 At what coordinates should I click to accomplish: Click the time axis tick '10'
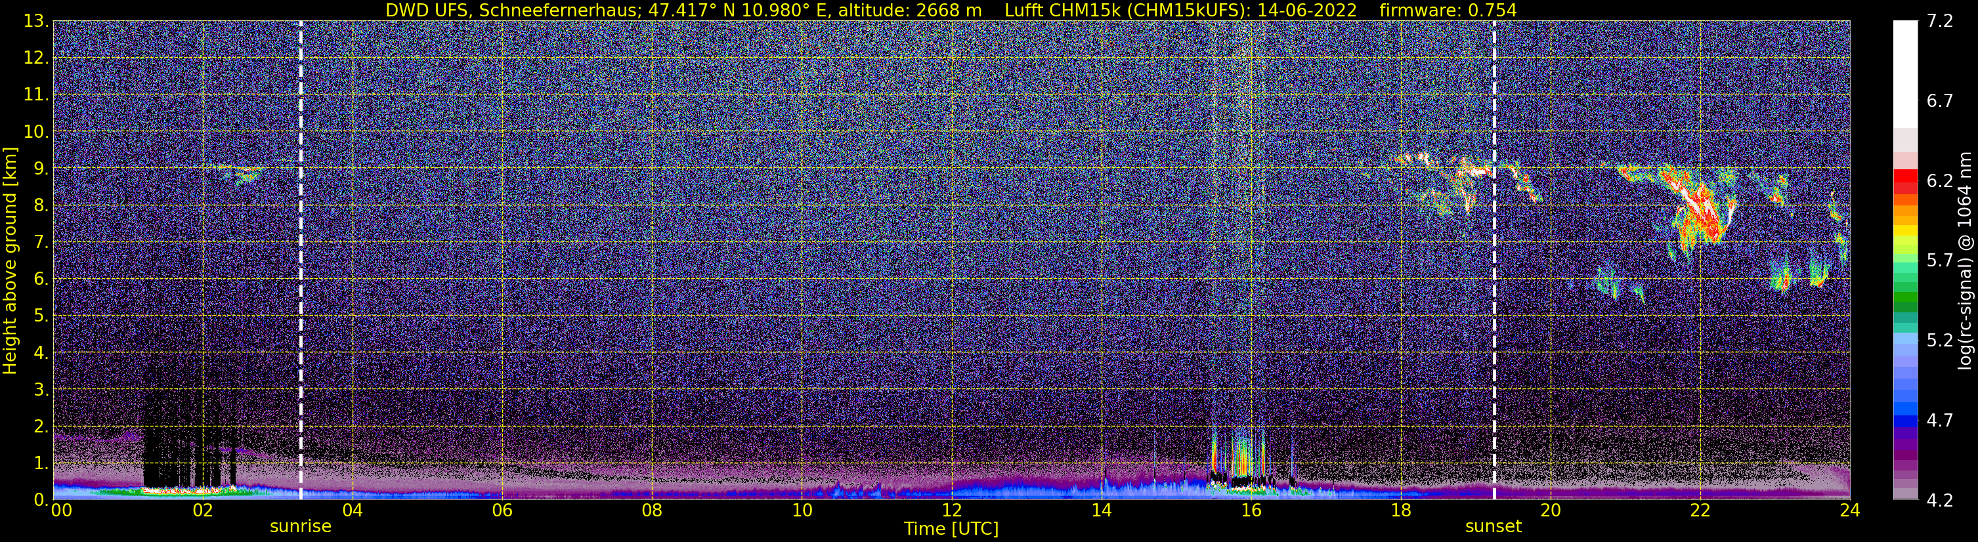(802, 510)
